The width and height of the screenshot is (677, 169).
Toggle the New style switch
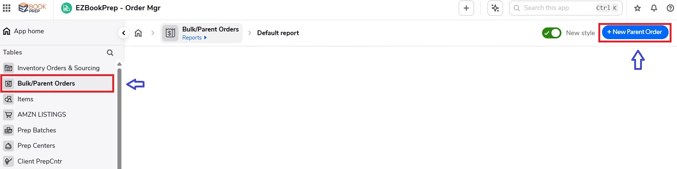tap(552, 33)
